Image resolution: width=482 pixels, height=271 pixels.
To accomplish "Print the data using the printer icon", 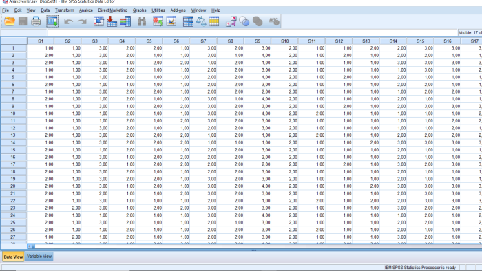I will (36, 21).
